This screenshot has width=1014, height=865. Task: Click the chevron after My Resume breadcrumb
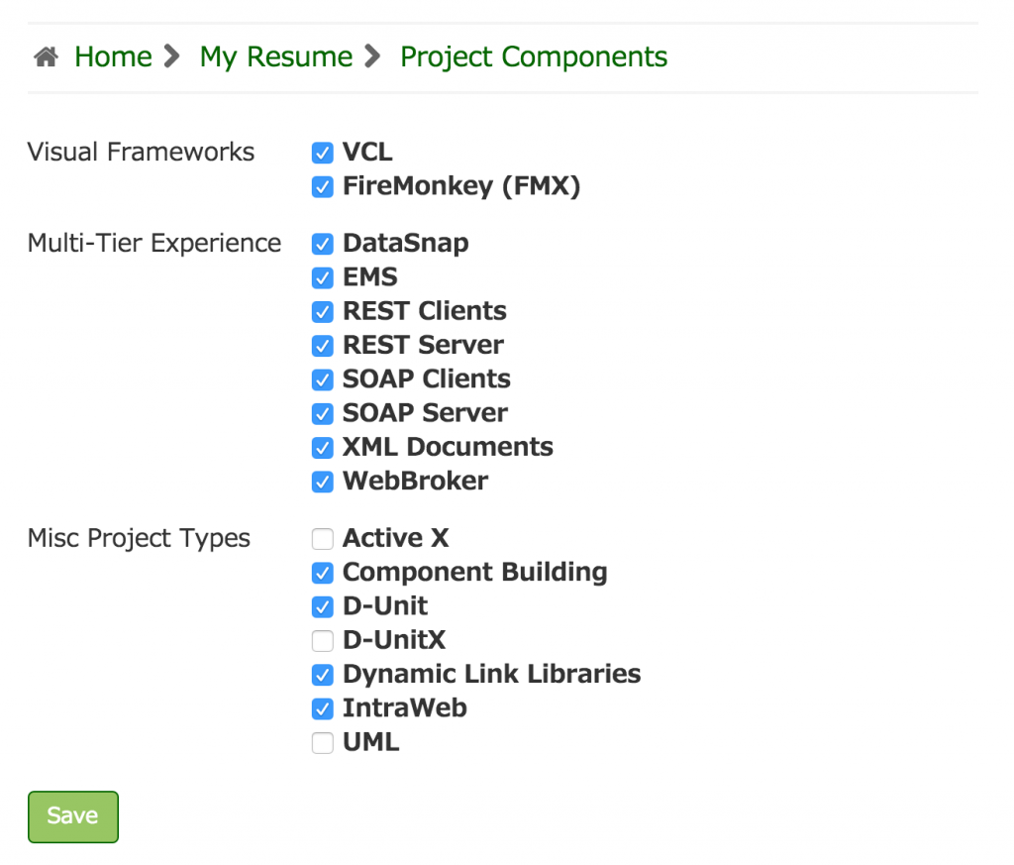pyautogui.click(x=371, y=56)
